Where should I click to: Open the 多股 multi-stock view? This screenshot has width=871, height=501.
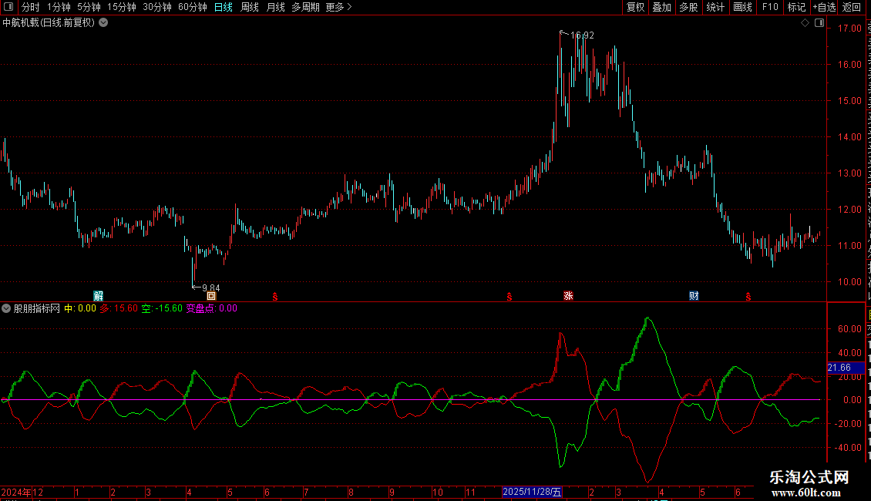[x=688, y=7]
